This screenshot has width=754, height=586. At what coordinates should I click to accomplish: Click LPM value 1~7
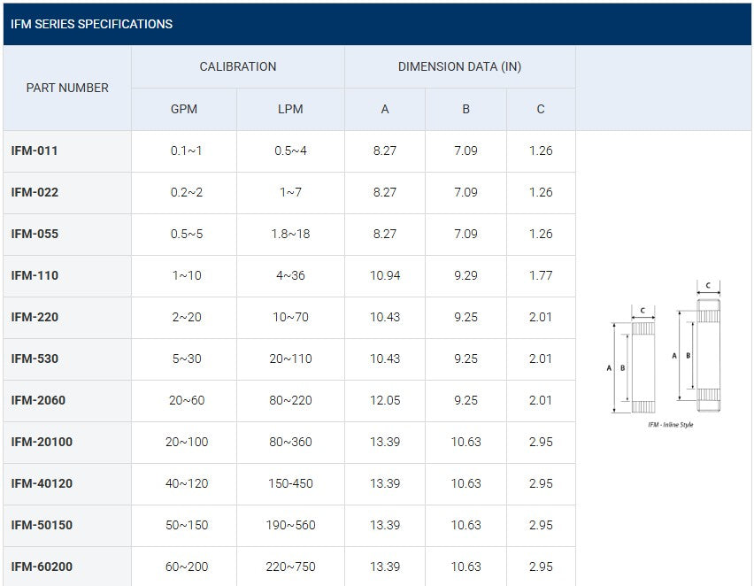pyautogui.click(x=290, y=192)
